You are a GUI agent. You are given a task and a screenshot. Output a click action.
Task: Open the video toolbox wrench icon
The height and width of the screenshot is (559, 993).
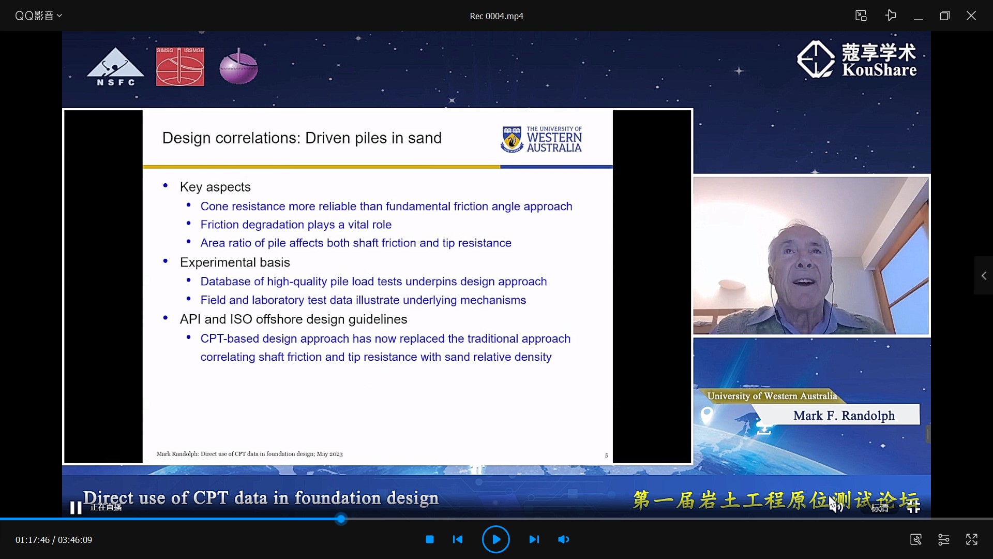pyautogui.click(x=915, y=539)
